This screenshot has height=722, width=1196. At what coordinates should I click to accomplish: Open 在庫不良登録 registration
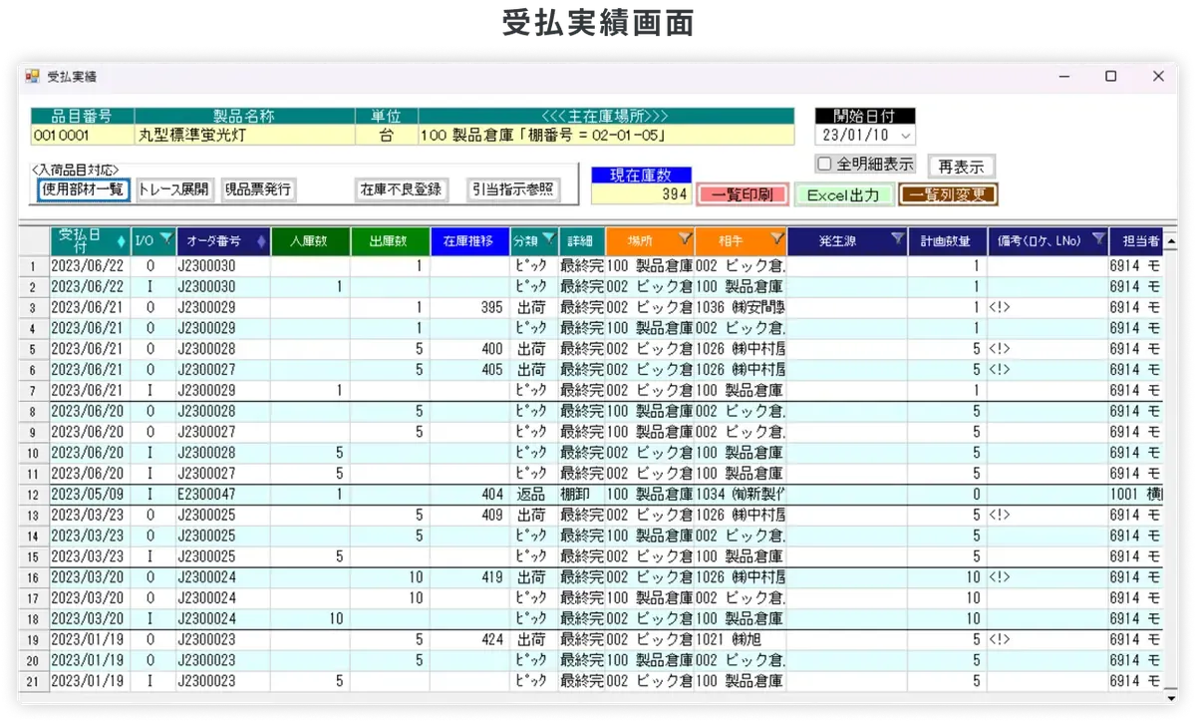pos(401,189)
